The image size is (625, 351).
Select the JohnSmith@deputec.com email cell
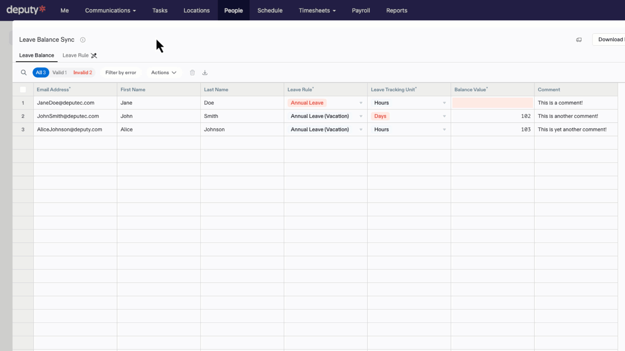75,116
